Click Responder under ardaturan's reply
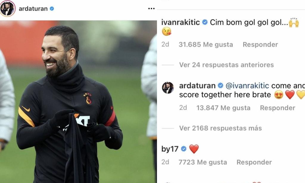The image size is (305, 183). click(x=278, y=108)
